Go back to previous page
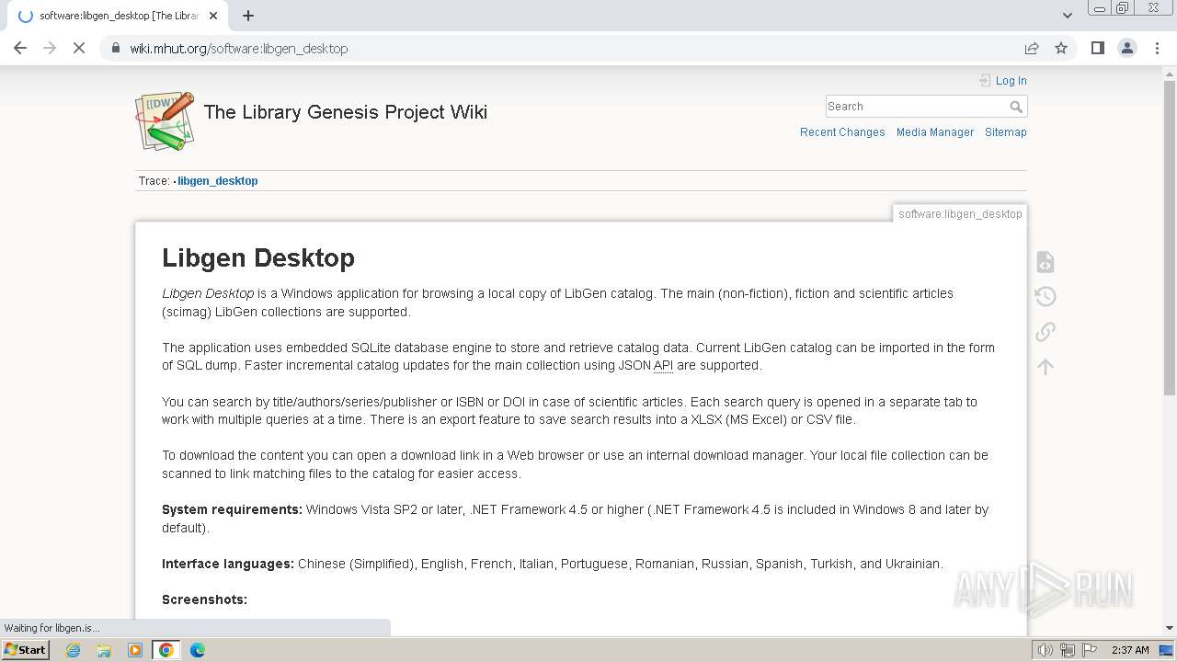The width and height of the screenshot is (1177, 662). (x=20, y=48)
